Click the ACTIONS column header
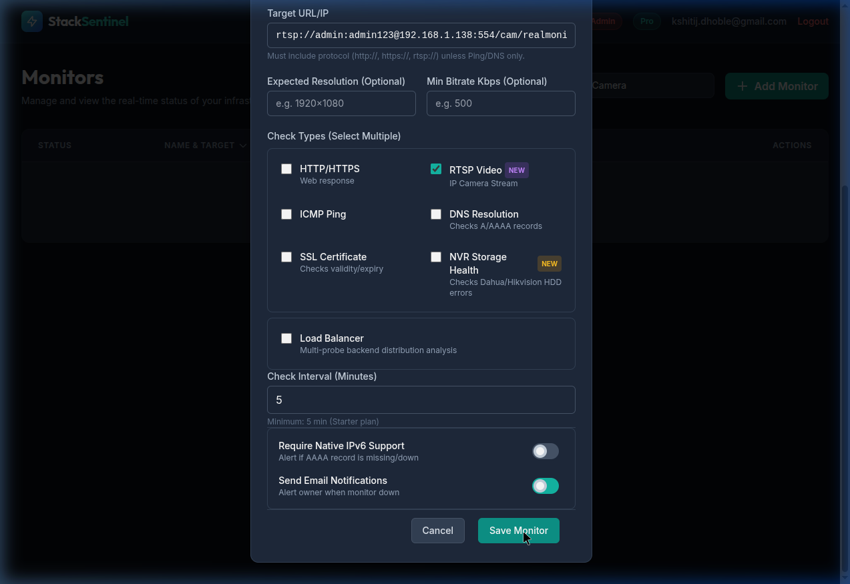Viewport: 850px width, 584px height. coord(792,145)
